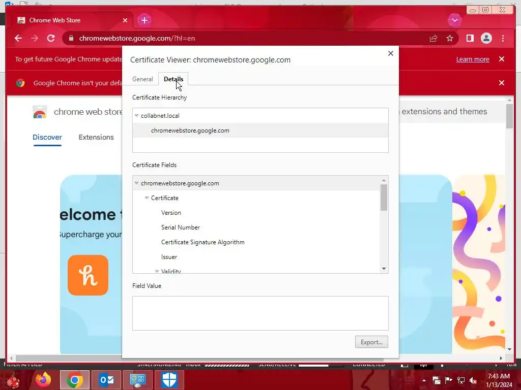Click the certificate fields scroll down arrow
Screen dimensions: 521x390
(x=384, y=269)
